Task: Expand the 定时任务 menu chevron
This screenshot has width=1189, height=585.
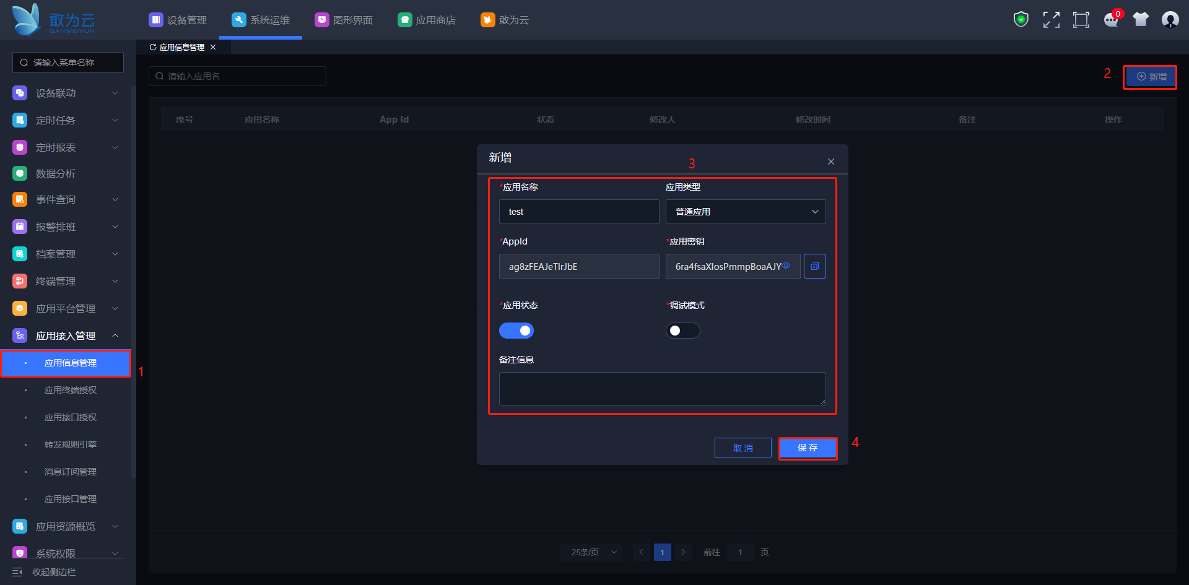Action: [x=115, y=120]
